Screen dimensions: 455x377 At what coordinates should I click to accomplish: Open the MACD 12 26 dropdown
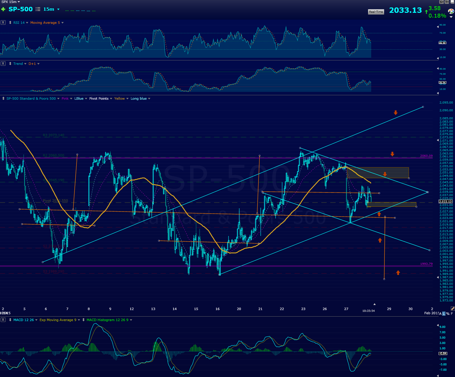[36, 320]
